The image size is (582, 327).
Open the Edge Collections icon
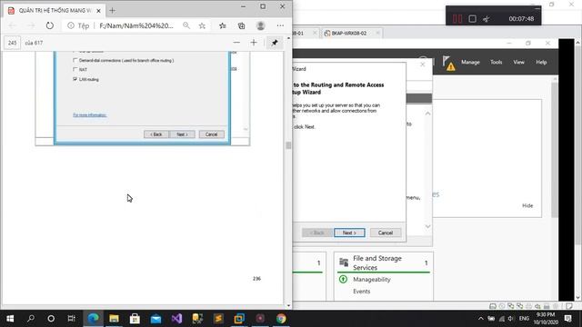pos(241,25)
